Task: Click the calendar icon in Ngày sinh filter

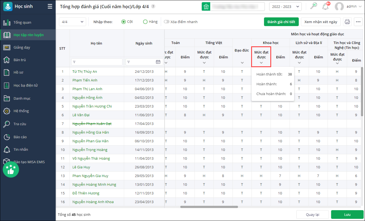Action: coord(158,62)
